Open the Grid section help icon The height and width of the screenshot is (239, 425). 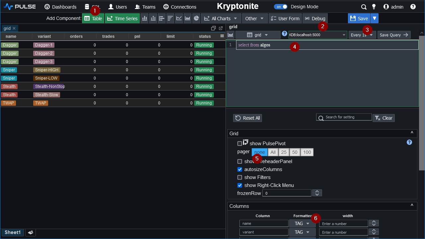point(409,142)
